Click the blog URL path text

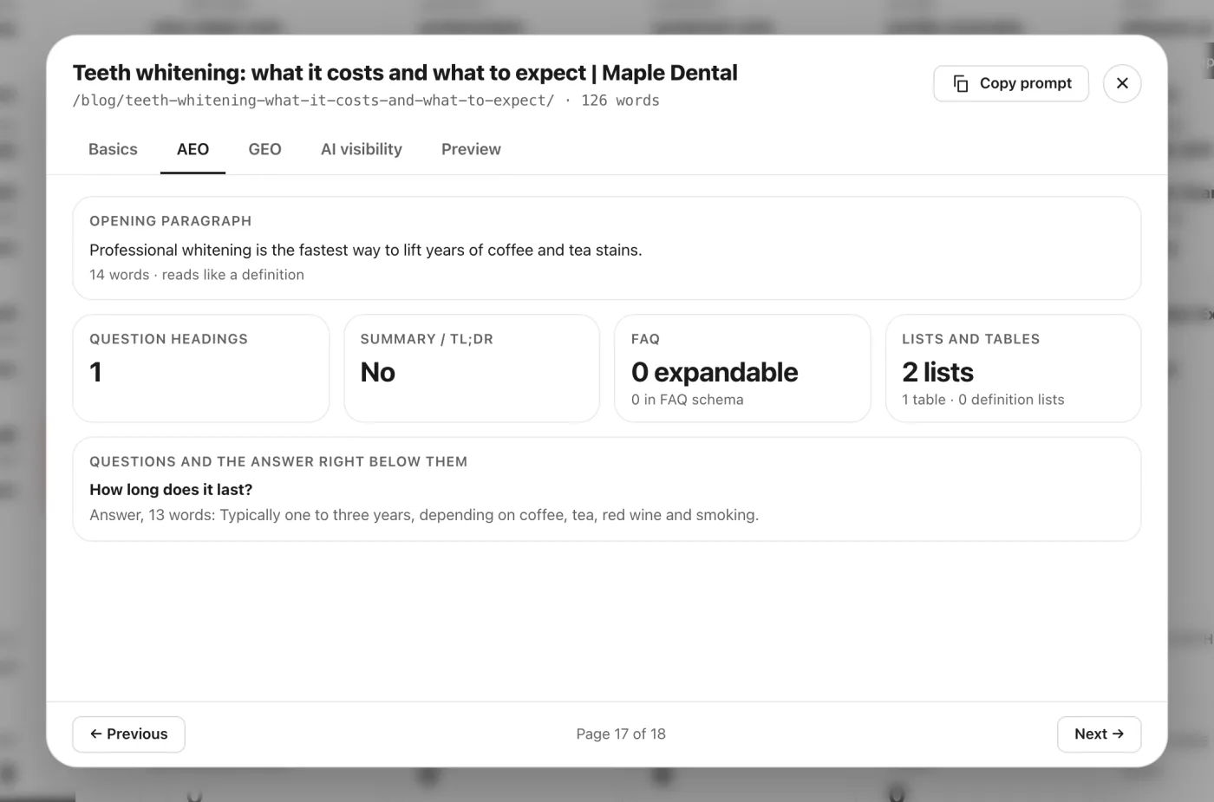tap(313, 101)
